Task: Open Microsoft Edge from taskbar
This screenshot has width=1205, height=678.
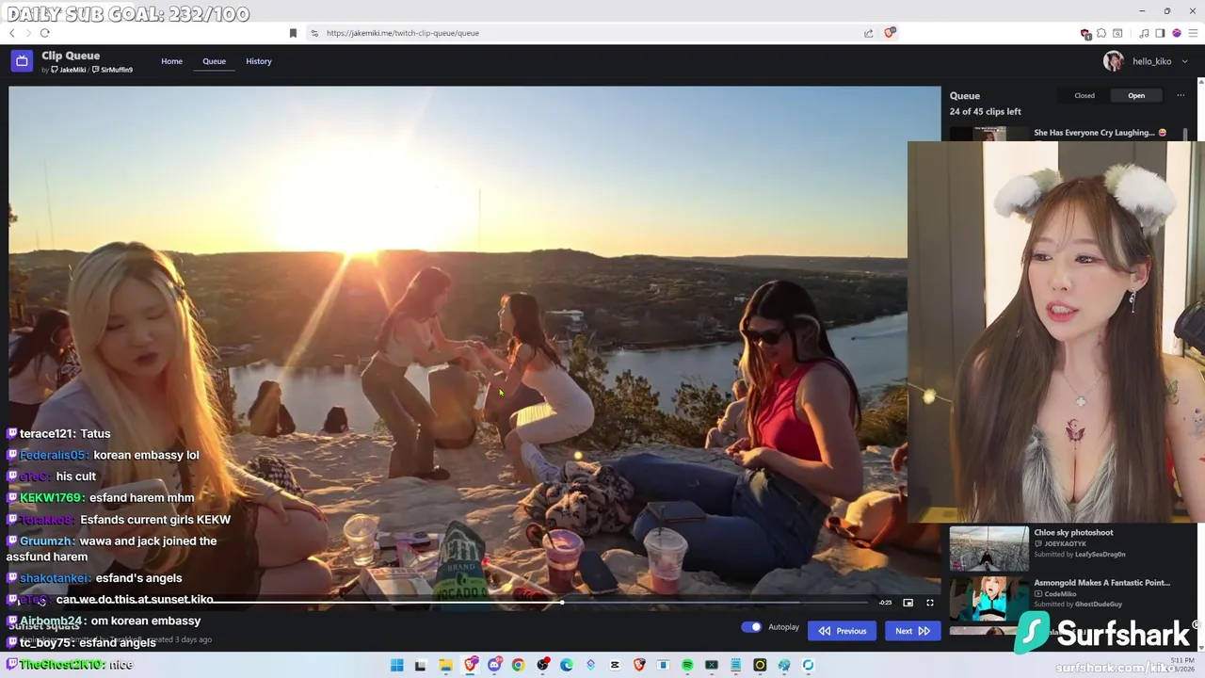Action: 567,665
